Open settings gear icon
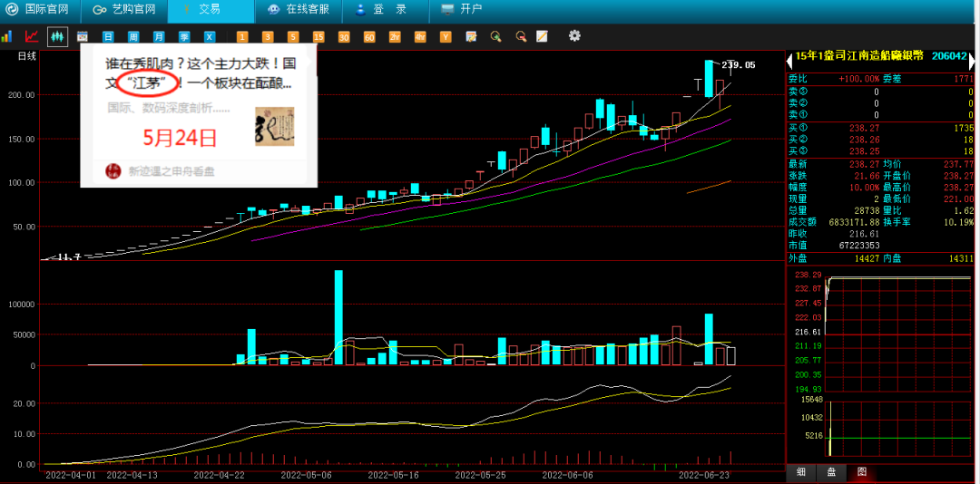Viewport: 980px width, 484px height. [574, 35]
